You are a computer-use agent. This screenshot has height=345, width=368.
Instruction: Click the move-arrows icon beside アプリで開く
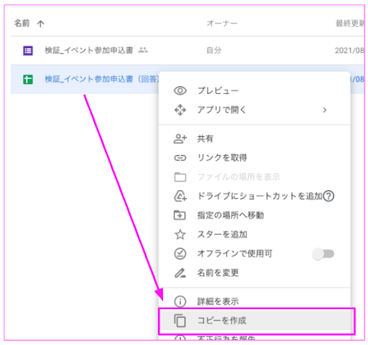pyautogui.click(x=180, y=110)
